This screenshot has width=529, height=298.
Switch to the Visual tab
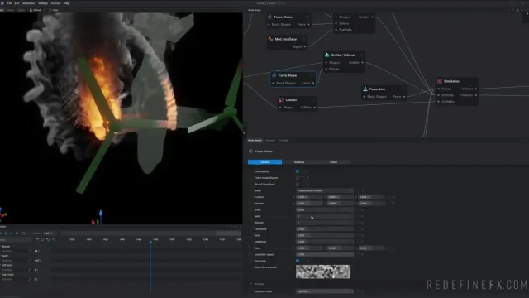click(333, 162)
